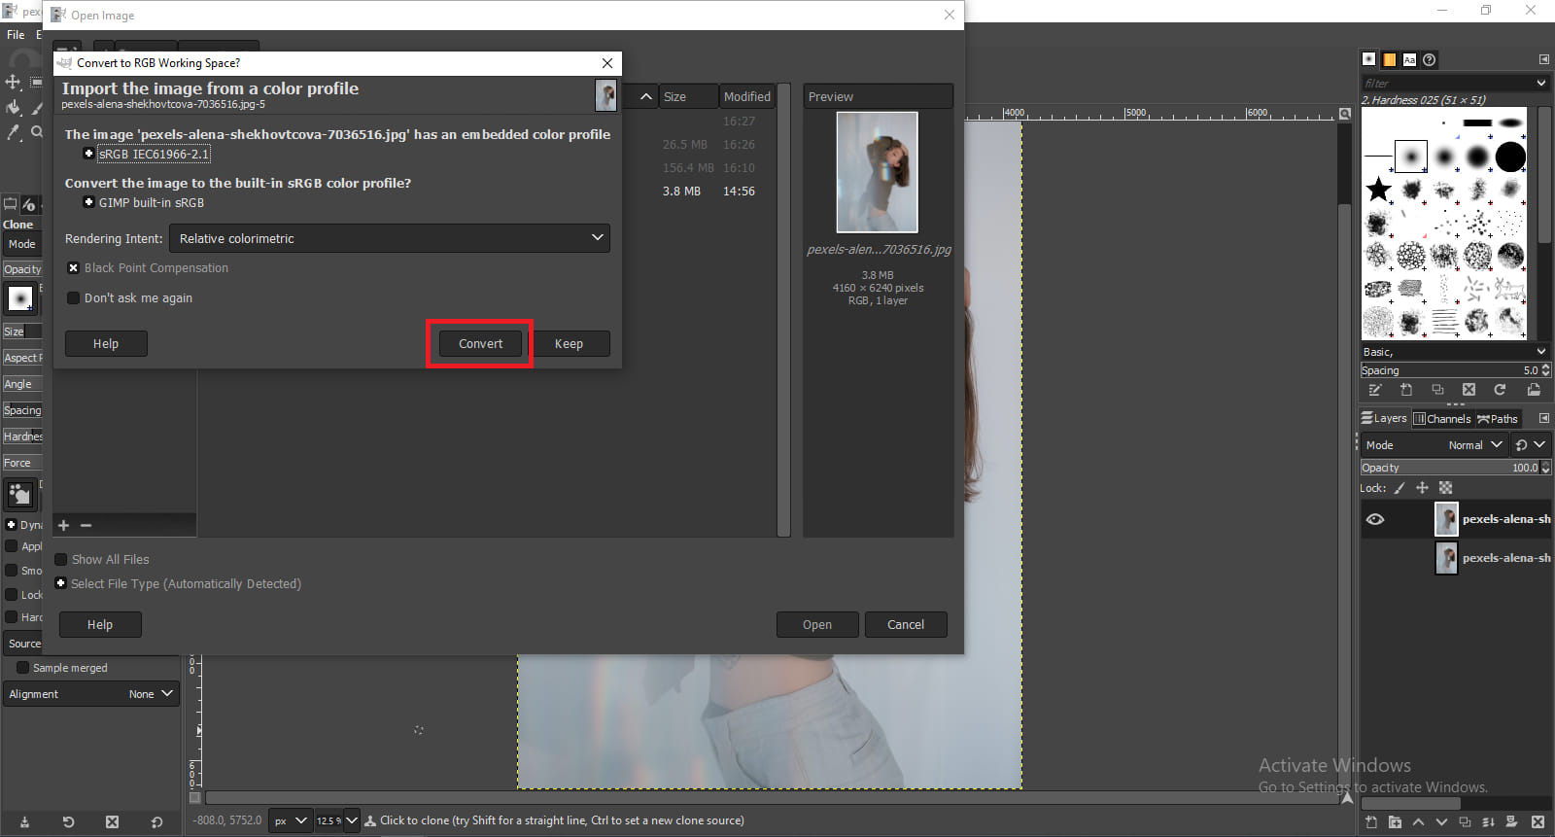The width and height of the screenshot is (1555, 837).
Task: Switch to the Patterns tab icon
Action: (1390, 59)
